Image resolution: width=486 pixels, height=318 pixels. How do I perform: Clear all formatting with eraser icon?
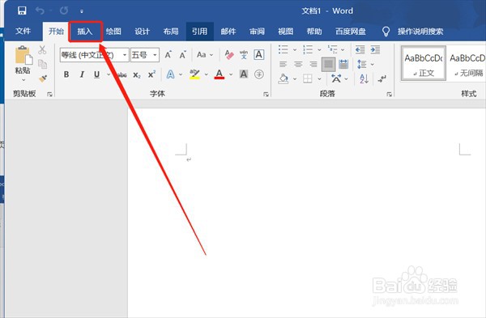coord(229,55)
